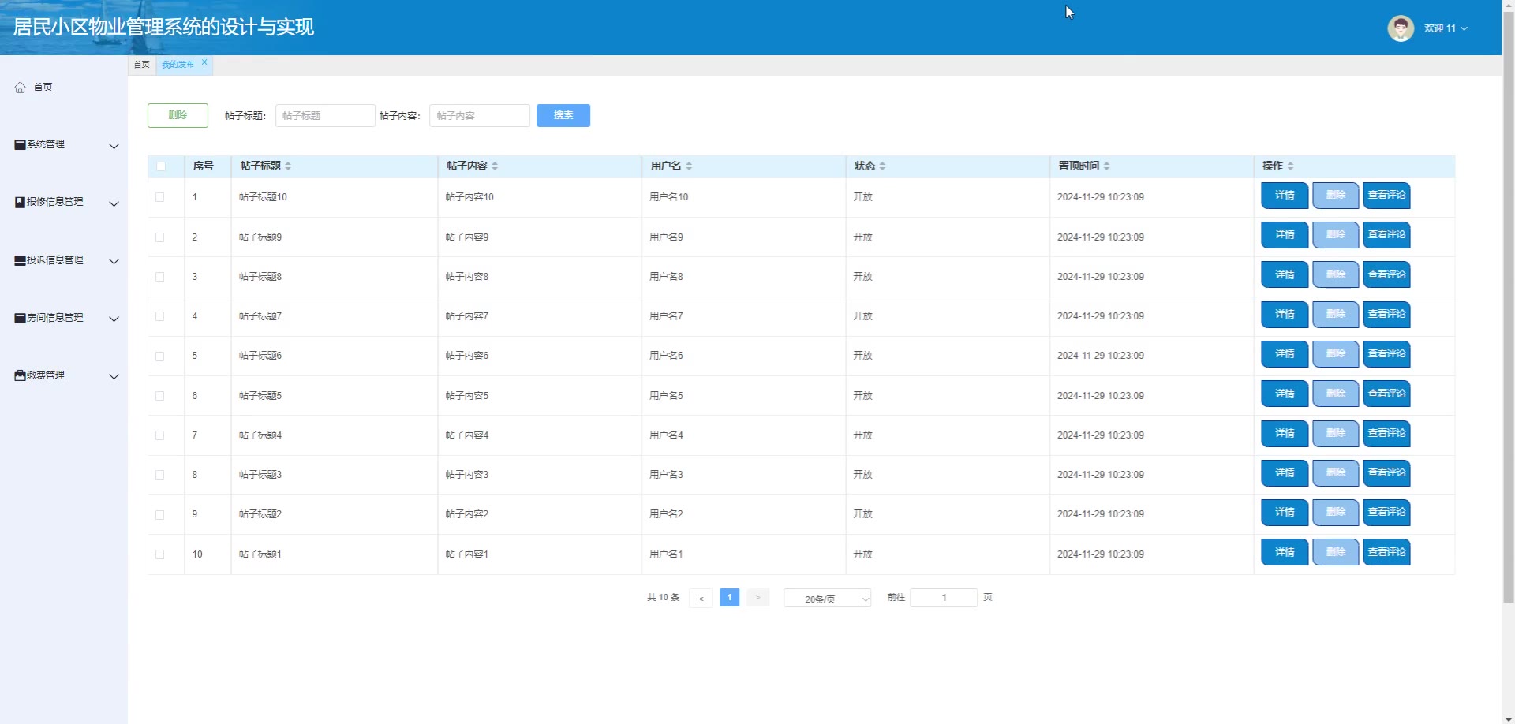Click the blue 搜索 button
Image resolution: width=1515 pixels, height=724 pixels.
tap(563, 115)
